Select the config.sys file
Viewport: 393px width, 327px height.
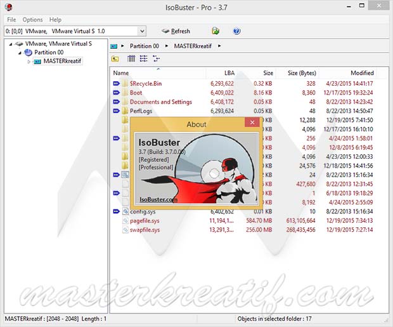143,211
